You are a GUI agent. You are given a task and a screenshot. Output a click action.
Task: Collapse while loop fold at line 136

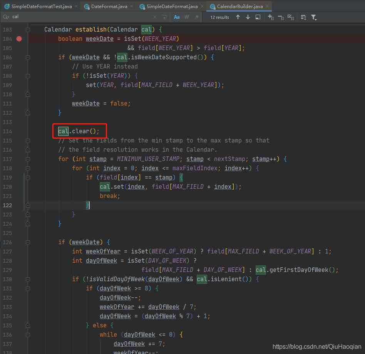tap(28, 335)
